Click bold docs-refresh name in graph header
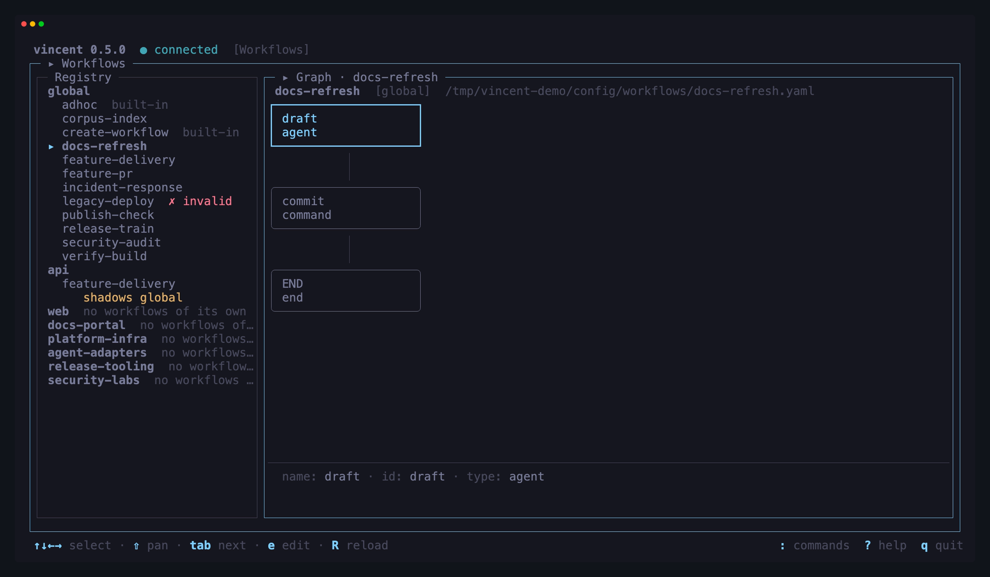 click(x=317, y=91)
